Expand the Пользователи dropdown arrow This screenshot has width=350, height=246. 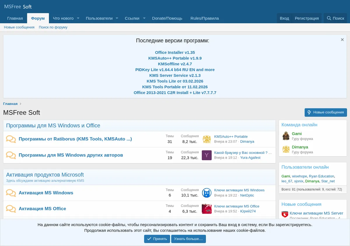[117, 18]
